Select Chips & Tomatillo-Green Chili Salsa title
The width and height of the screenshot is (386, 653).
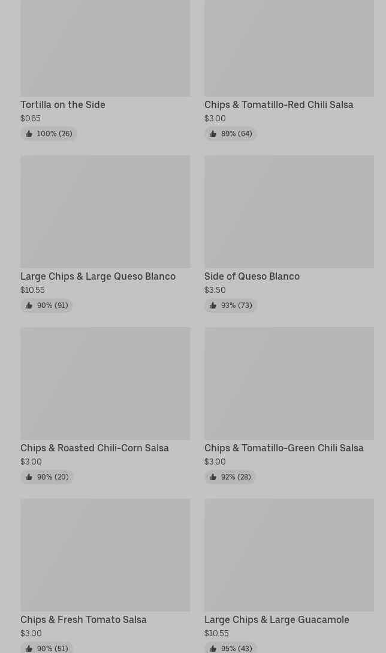pyautogui.click(x=284, y=448)
